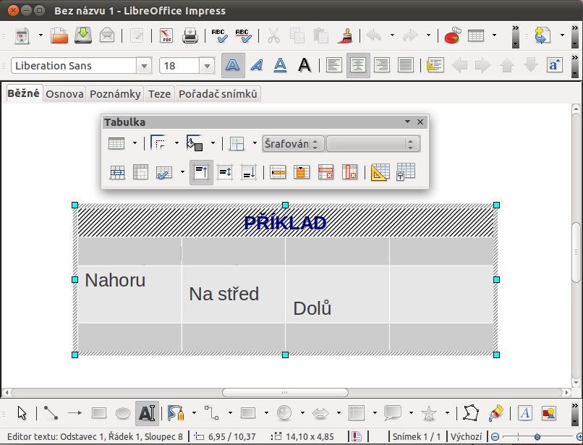Open the font size dropdown
The width and height of the screenshot is (583, 445).
(207, 67)
